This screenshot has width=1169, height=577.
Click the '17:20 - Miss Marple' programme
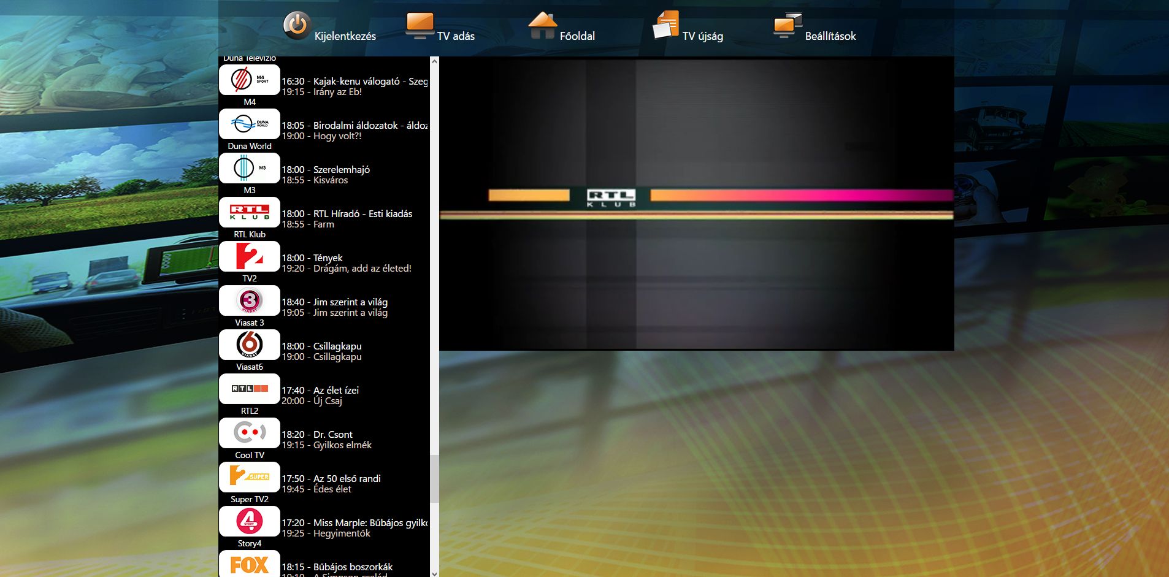coord(355,522)
